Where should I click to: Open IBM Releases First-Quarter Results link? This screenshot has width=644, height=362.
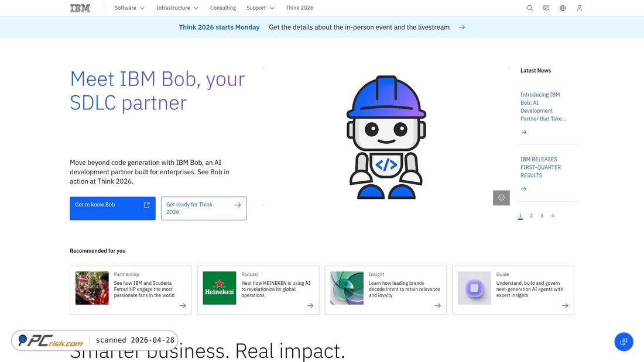point(540,167)
